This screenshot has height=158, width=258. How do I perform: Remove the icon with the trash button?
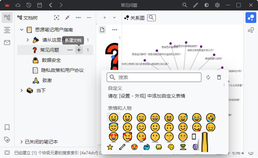tap(219, 78)
